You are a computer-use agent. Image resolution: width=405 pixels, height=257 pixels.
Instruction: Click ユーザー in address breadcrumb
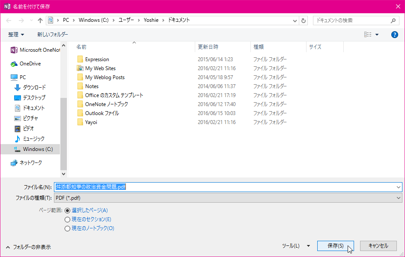[126, 20]
